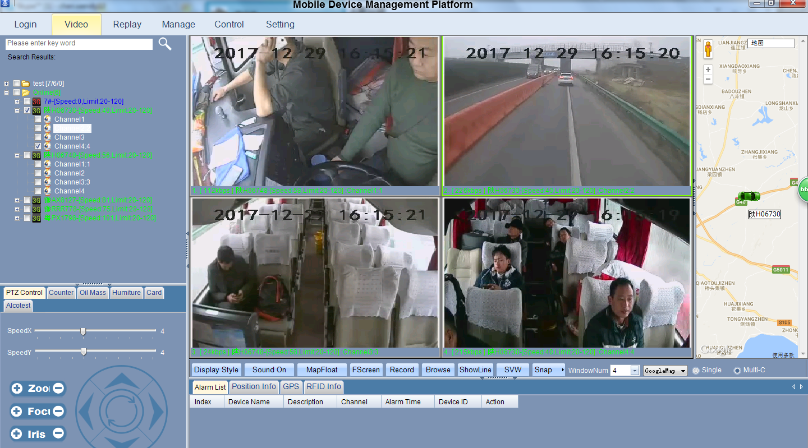Expand device AX8127 node
808x448 pixels.
(17, 200)
